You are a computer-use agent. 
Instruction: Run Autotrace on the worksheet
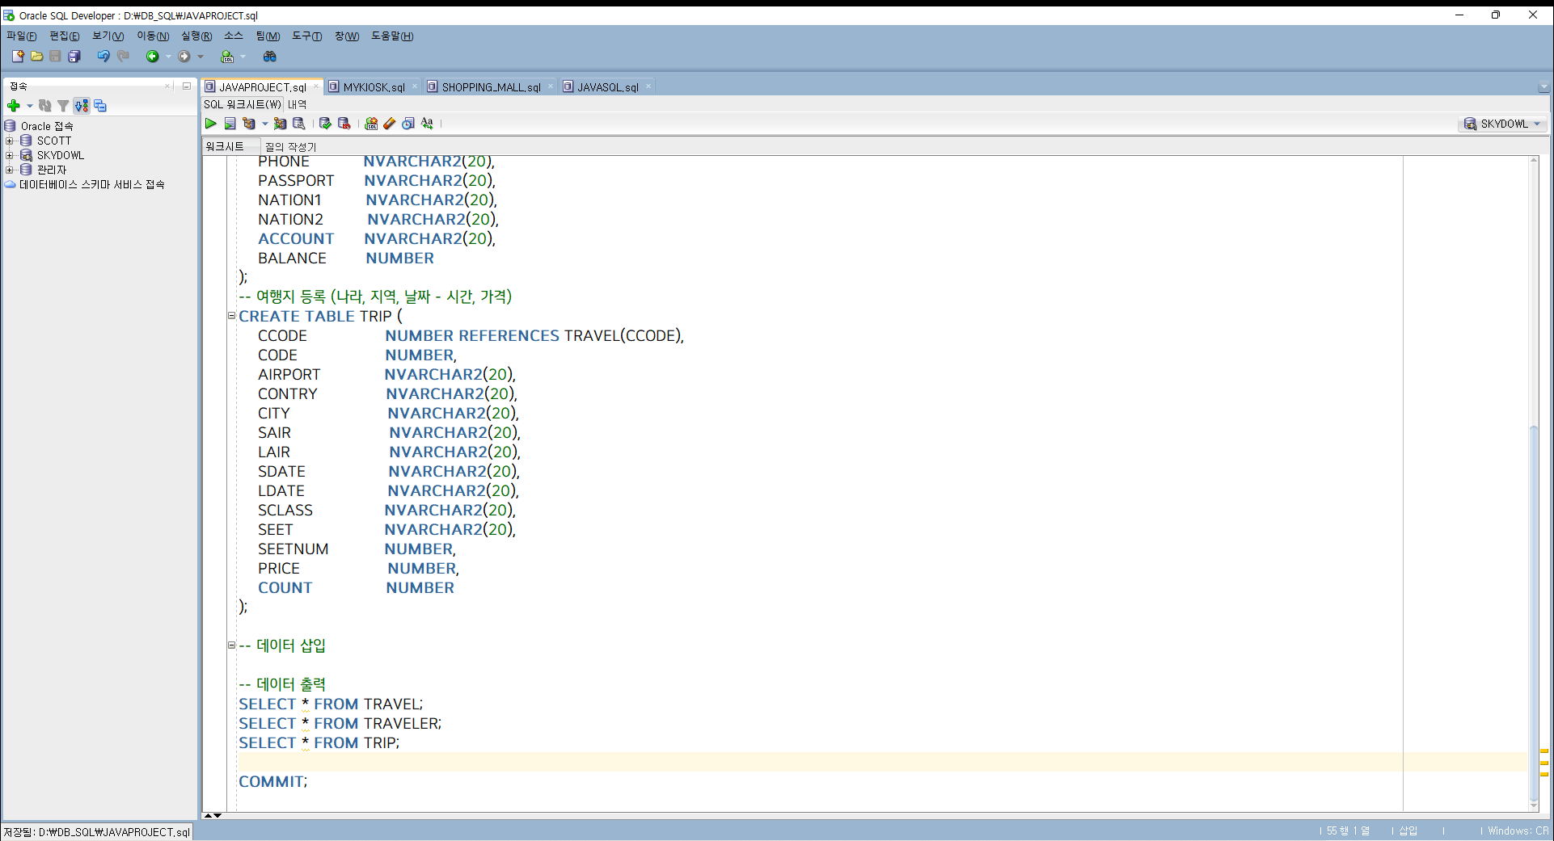point(280,124)
